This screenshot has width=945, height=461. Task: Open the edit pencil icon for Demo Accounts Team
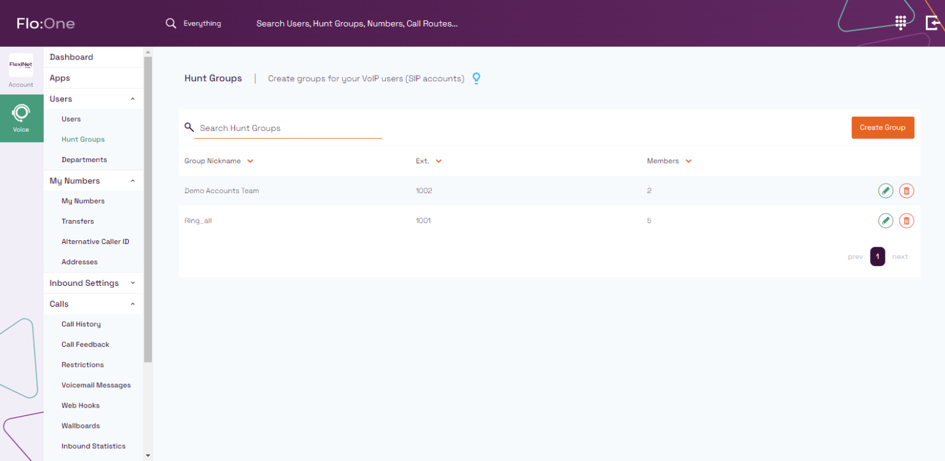tap(885, 191)
